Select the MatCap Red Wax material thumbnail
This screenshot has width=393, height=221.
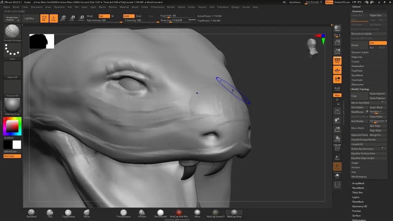179,212
